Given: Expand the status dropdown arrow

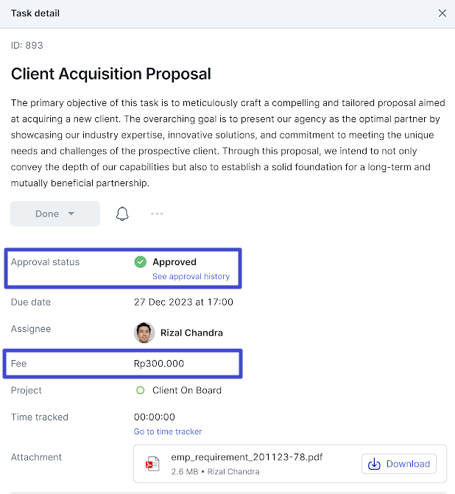Looking at the screenshot, I should pyautogui.click(x=71, y=214).
